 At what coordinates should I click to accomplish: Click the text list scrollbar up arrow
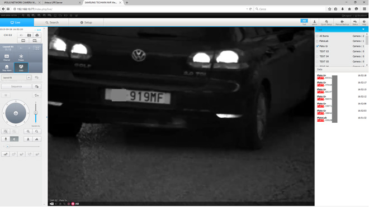[x=367, y=34]
